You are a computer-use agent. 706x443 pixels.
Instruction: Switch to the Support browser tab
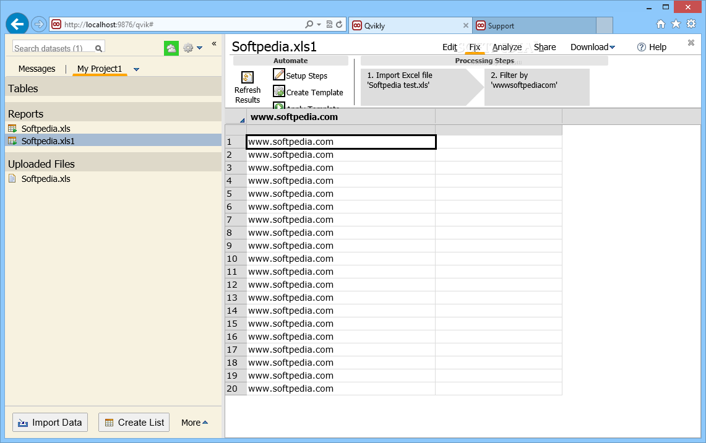[x=534, y=25]
